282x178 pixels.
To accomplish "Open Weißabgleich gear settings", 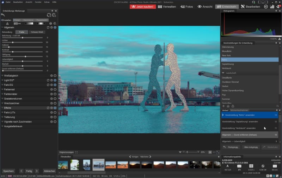I will tap(51, 75).
